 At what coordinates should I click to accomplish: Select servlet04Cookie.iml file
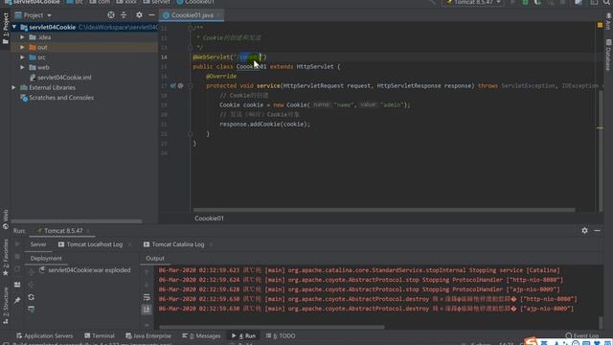60,78
